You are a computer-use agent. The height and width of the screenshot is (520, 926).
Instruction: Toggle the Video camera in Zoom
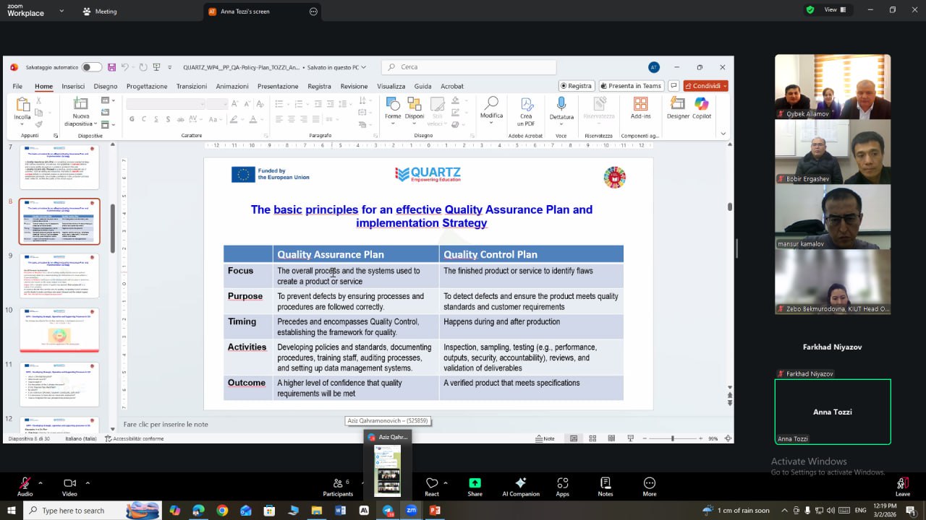point(69,483)
